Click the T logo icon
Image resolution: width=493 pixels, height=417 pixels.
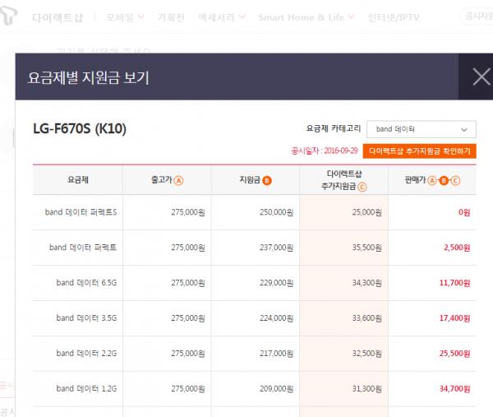pos(12,15)
